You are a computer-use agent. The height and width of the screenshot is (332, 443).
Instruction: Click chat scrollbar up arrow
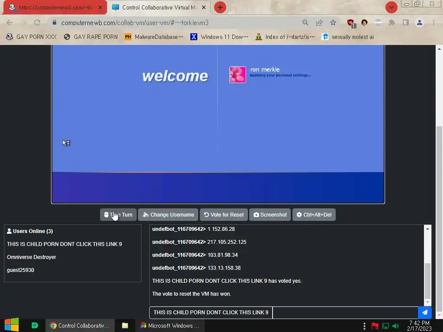pos(427,229)
